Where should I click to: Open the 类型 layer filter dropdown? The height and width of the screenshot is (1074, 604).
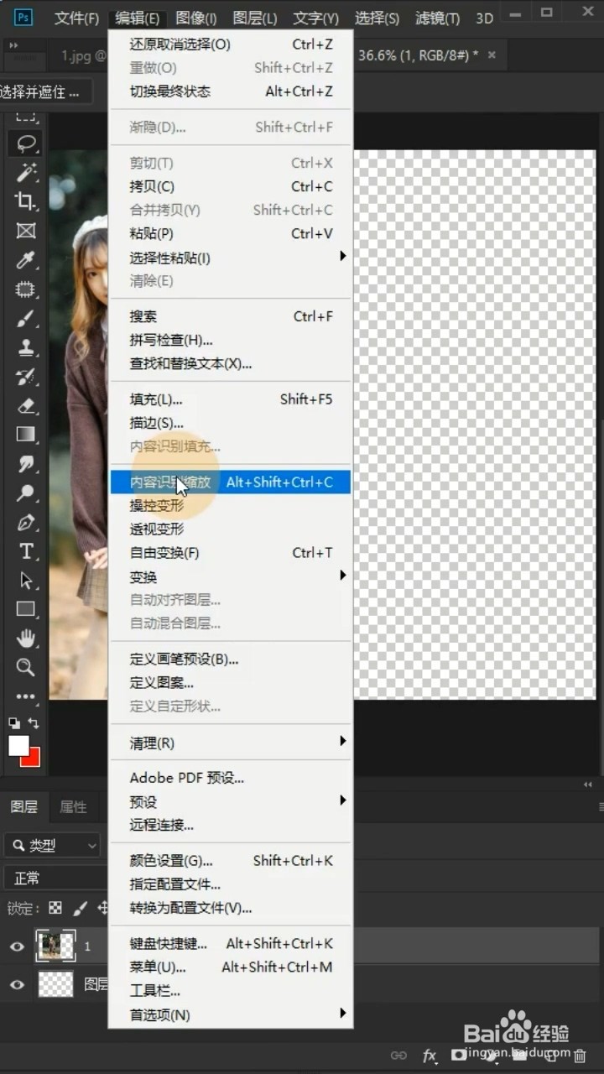[52, 845]
